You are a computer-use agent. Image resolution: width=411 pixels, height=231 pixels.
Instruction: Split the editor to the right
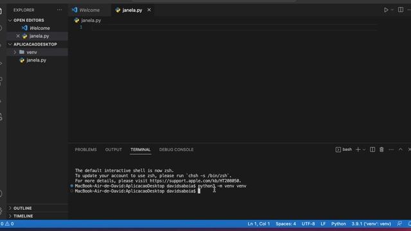coord(401,10)
